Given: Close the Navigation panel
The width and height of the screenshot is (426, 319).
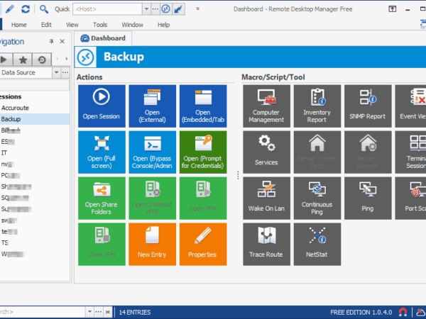Looking at the screenshot, I should (x=62, y=41).
